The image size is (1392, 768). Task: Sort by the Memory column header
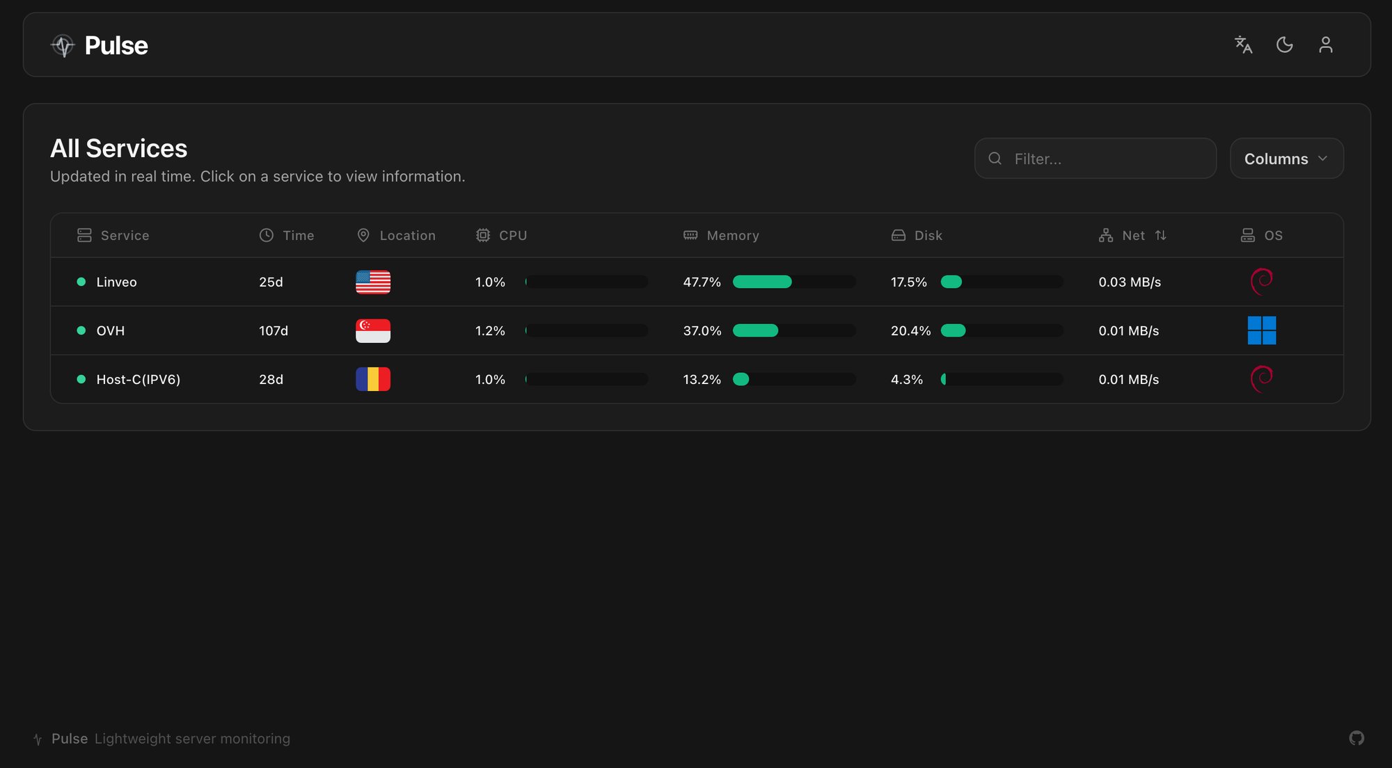pyautogui.click(x=732, y=235)
